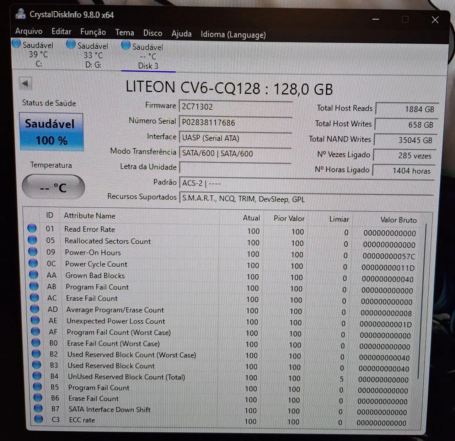This screenshot has width=455, height=441.
Task: Click the power-on hours value 1404 horas
Action: (403, 171)
